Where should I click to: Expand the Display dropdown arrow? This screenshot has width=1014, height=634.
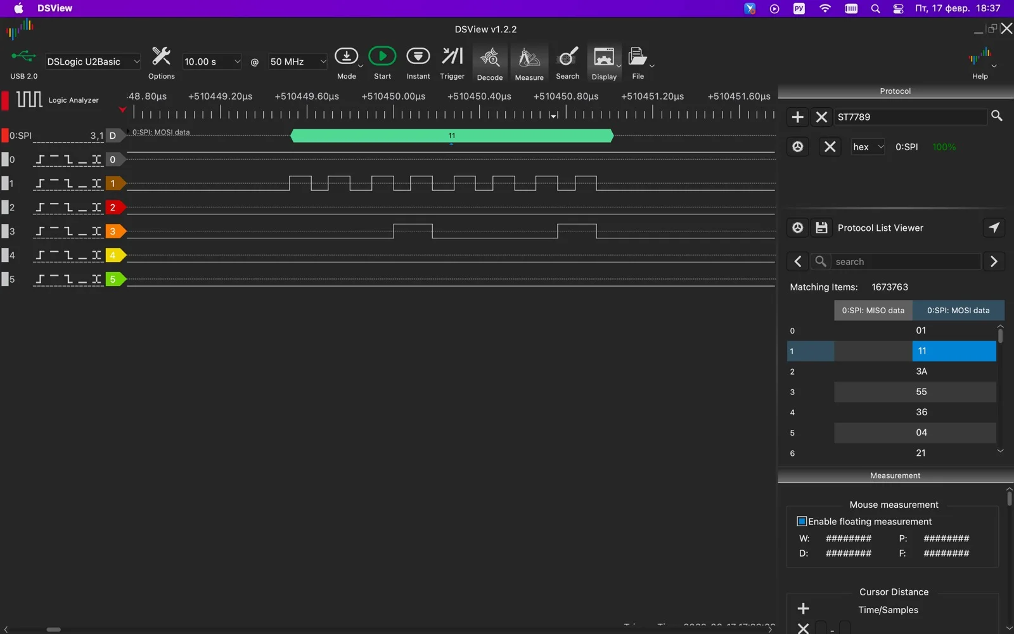click(619, 66)
